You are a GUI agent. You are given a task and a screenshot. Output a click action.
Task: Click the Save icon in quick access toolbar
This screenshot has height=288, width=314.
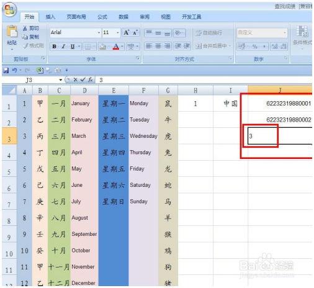(x=6, y=70)
